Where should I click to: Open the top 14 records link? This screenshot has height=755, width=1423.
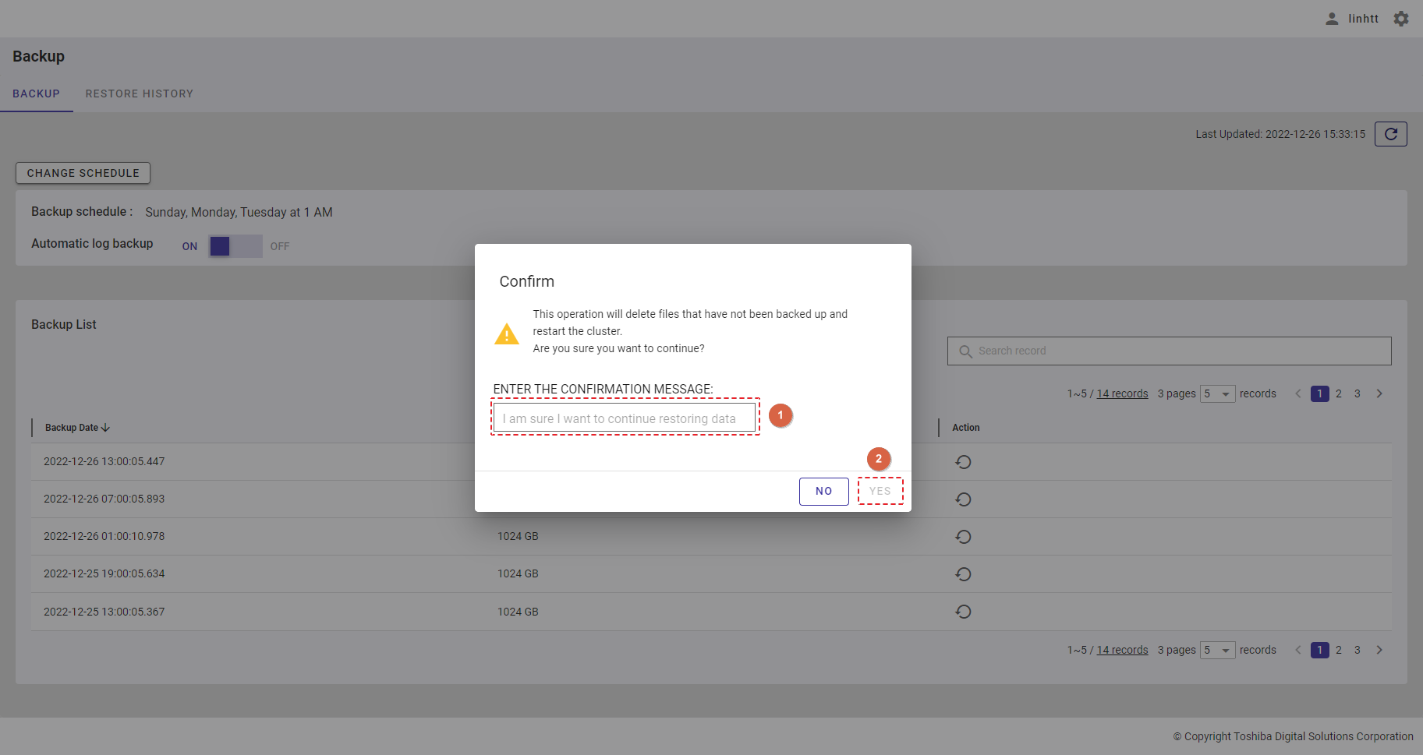(1122, 393)
